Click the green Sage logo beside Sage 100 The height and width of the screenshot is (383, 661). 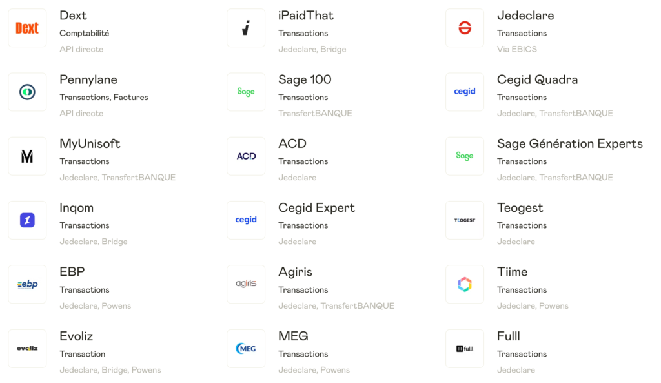coord(246,92)
